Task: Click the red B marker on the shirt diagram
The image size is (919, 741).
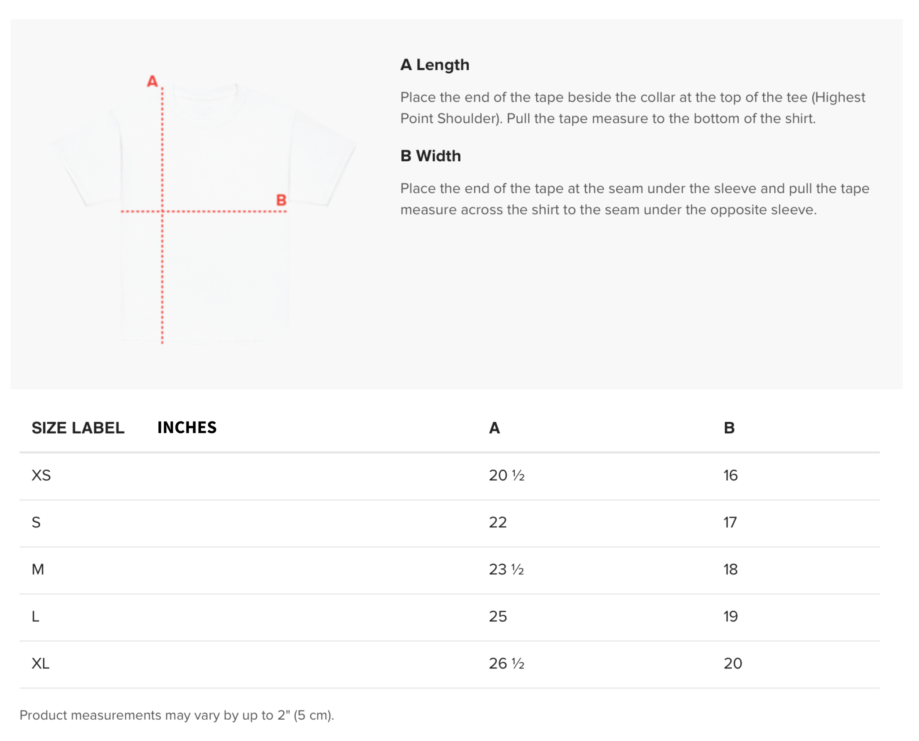Action: click(x=281, y=200)
